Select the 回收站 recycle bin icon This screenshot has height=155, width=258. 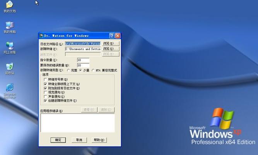[10, 69]
